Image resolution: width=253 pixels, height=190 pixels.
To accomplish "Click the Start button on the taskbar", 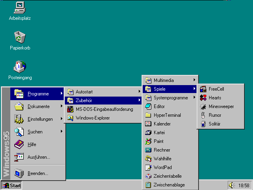I will point(11,185).
